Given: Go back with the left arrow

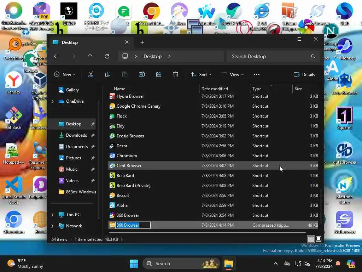Looking at the screenshot, I should 56,56.
